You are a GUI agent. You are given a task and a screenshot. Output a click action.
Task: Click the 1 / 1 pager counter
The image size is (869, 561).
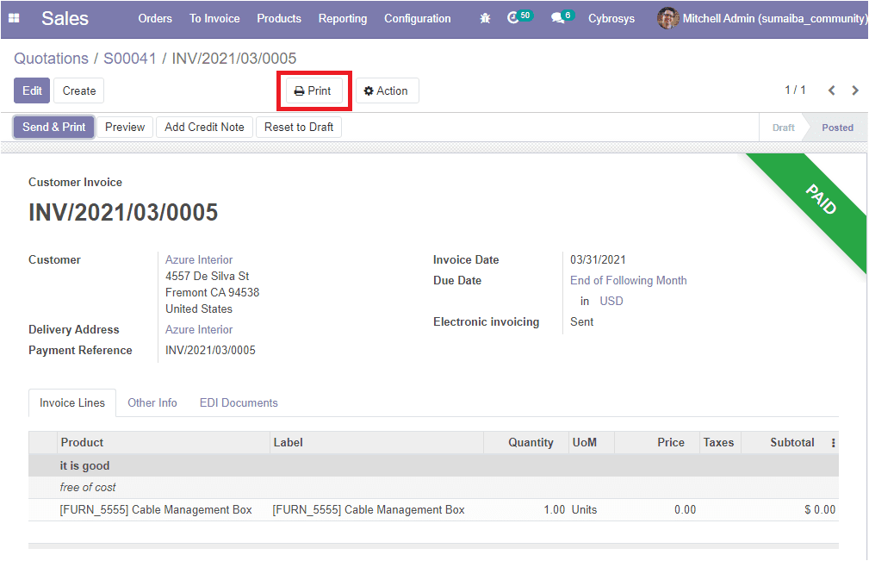coord(795,90)
